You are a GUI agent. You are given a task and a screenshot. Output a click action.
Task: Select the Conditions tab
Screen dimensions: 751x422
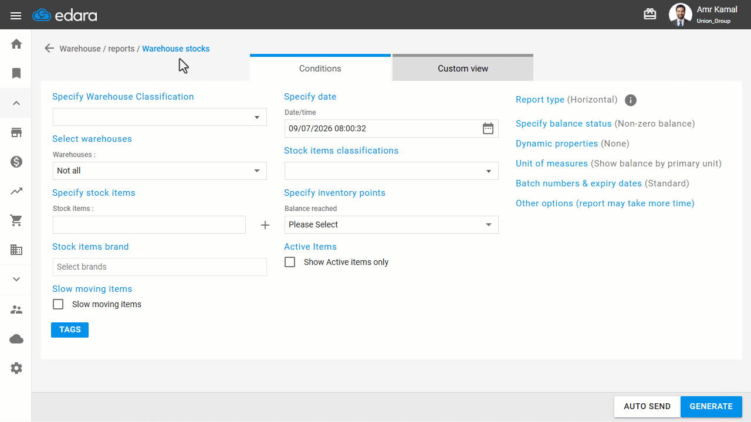tap(320, 68)
